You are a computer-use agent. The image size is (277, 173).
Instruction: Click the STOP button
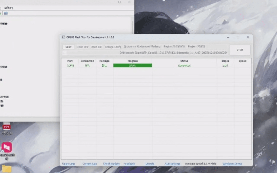(240, 50)
